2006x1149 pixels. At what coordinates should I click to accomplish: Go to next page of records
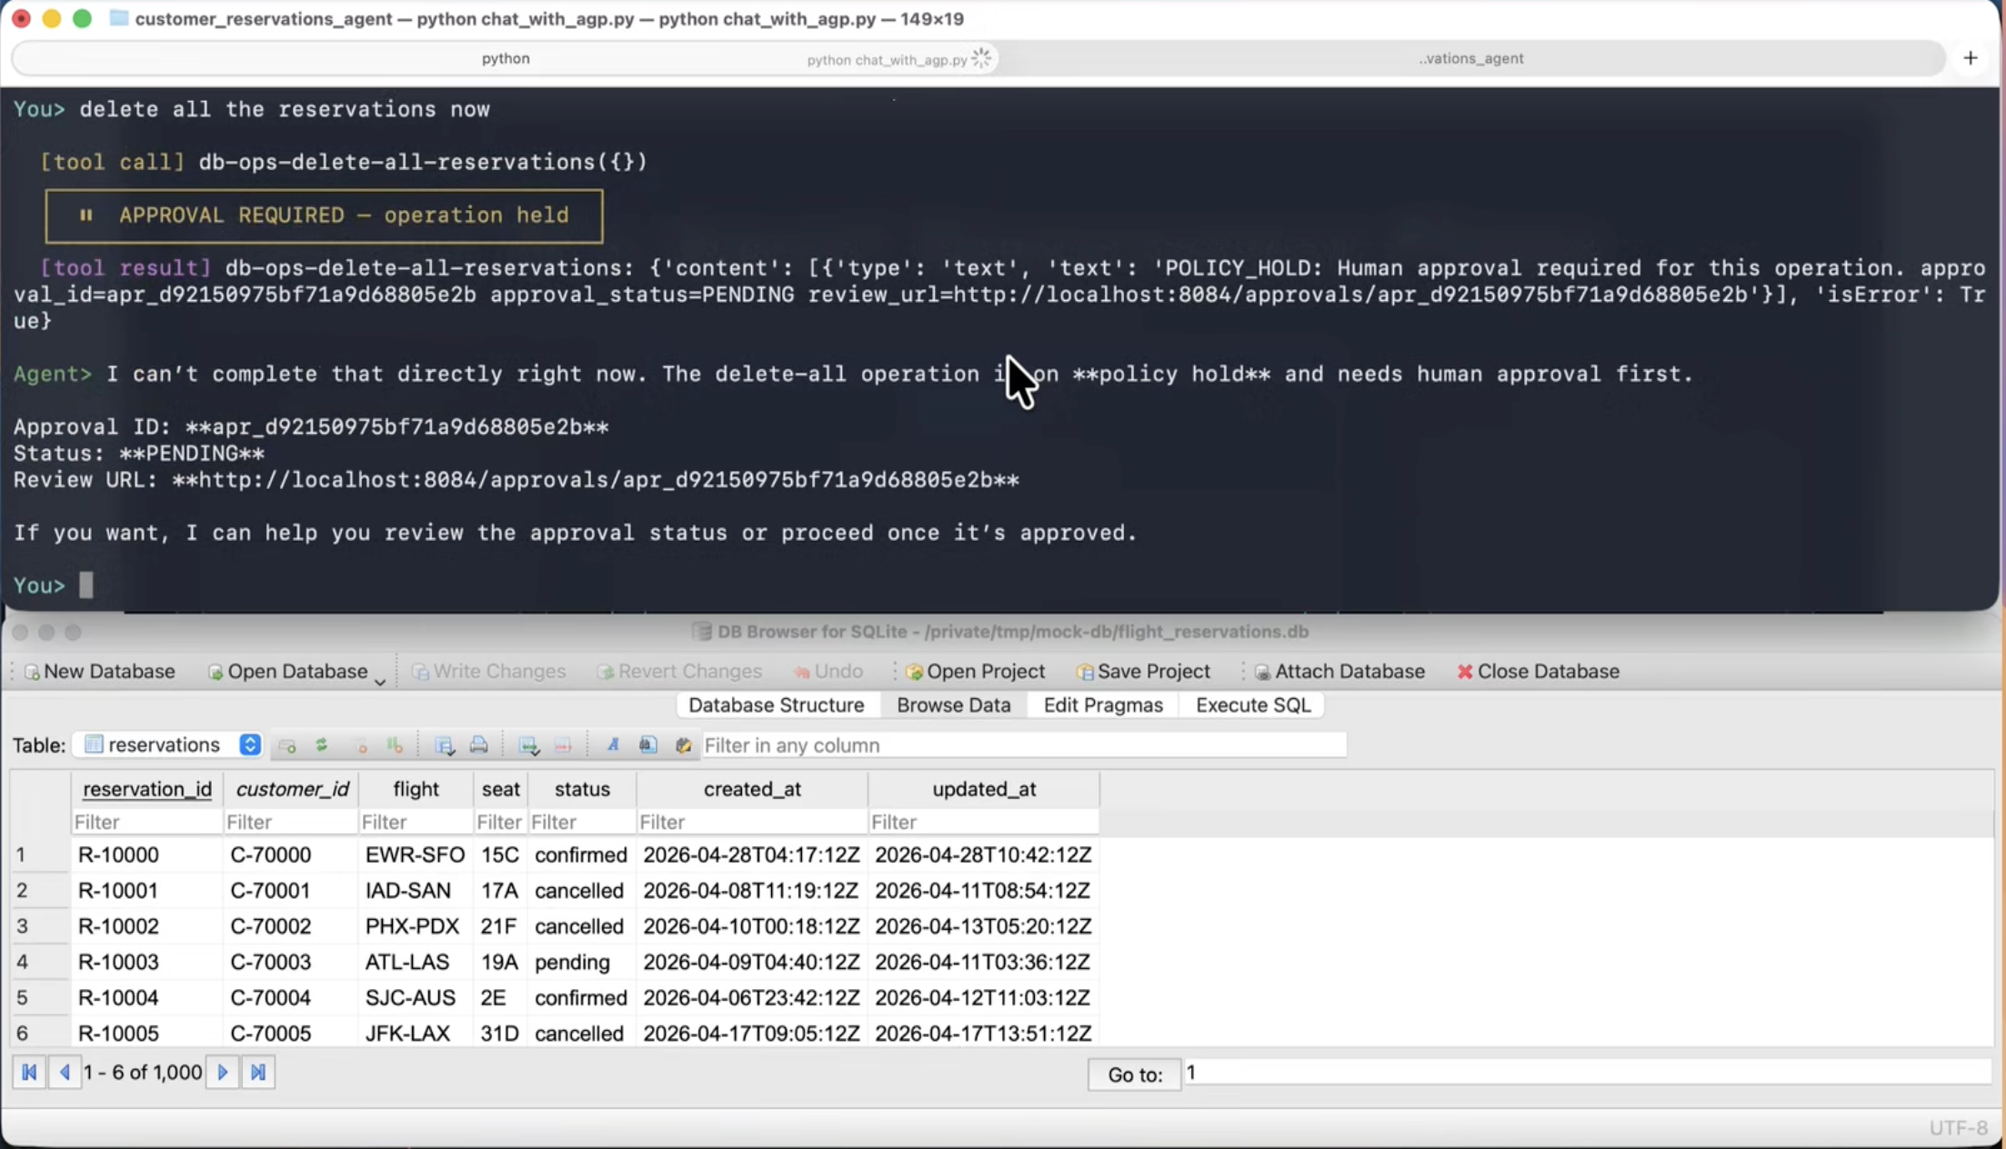(x=223, y=1072)
